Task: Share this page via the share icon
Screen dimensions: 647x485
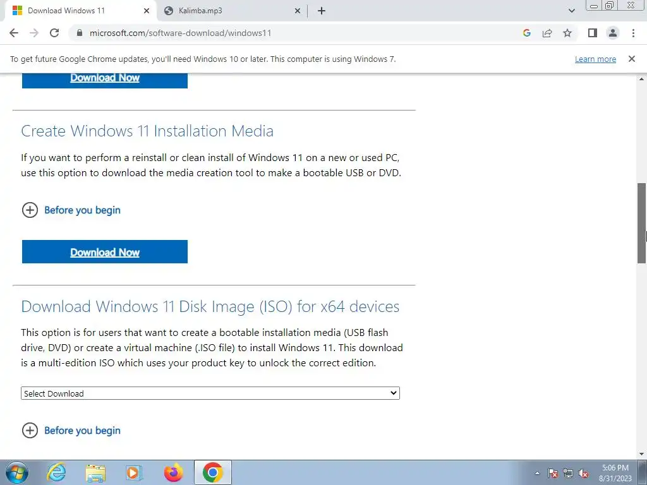Action: [547, 33]
